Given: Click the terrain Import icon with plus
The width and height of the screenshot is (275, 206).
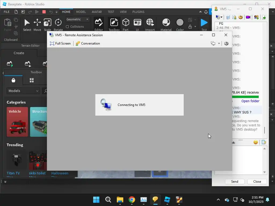Looking at the screenshot, I should (x=28, y=64).
